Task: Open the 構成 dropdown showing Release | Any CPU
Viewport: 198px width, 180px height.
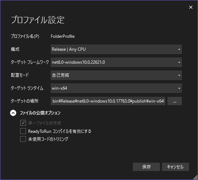Action: (x=116, y=49)
